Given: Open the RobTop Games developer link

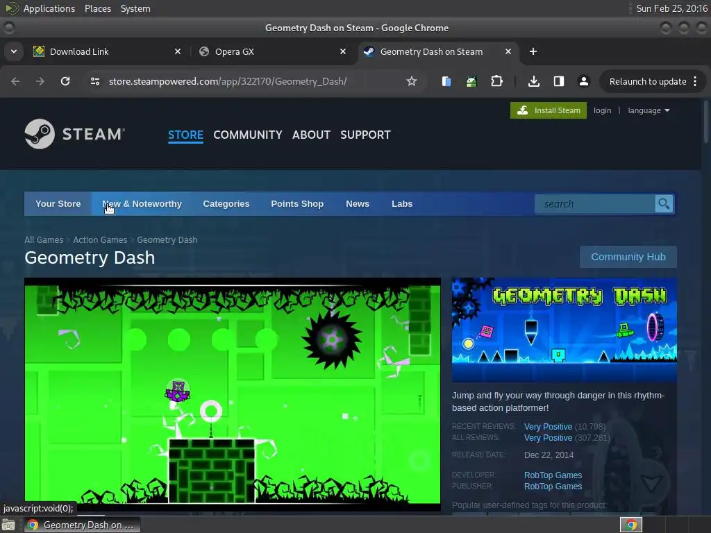Looking at the screenshot, I should (553, 475).
